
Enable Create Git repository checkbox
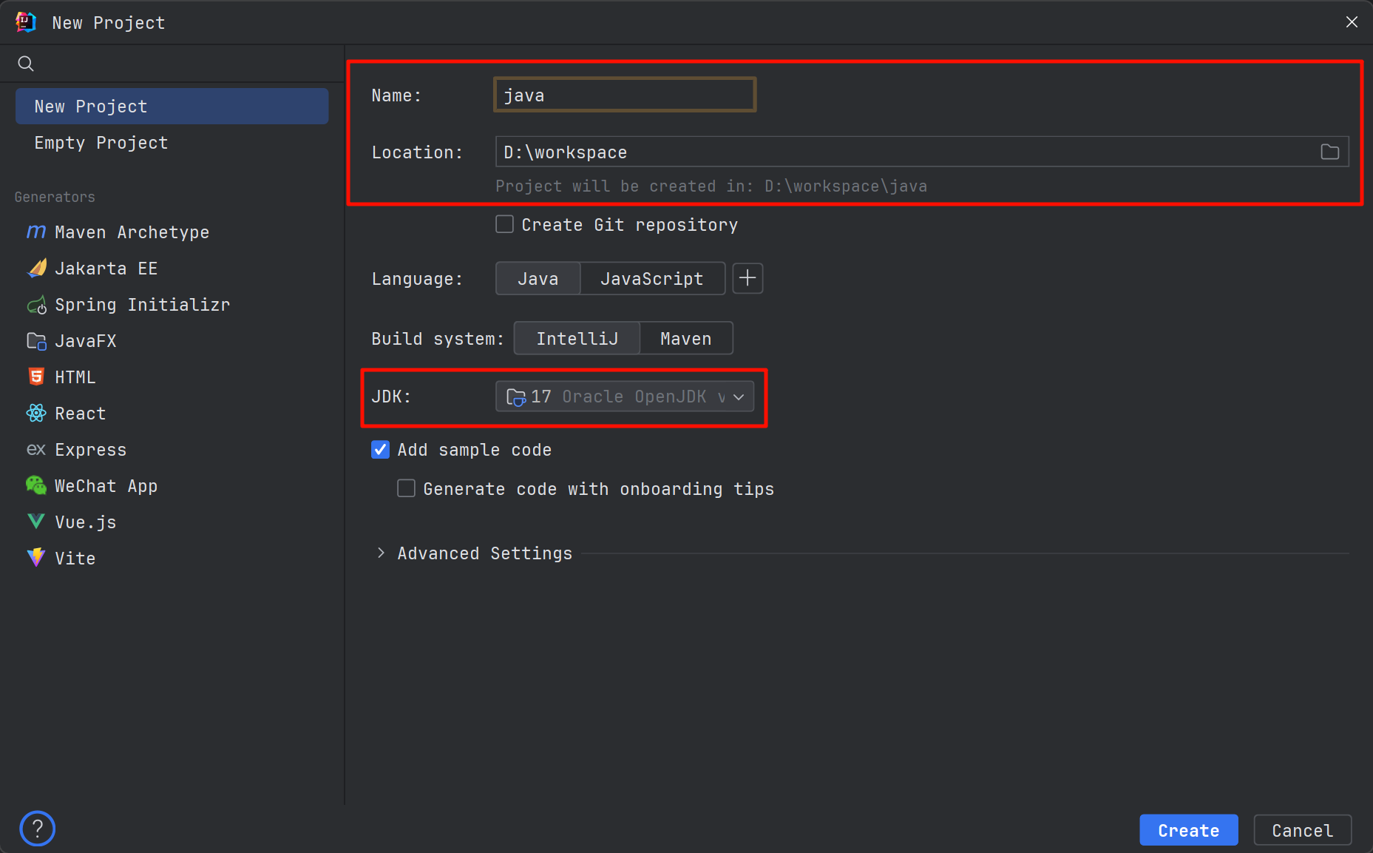pyautogui.click(x=505, y=224)
